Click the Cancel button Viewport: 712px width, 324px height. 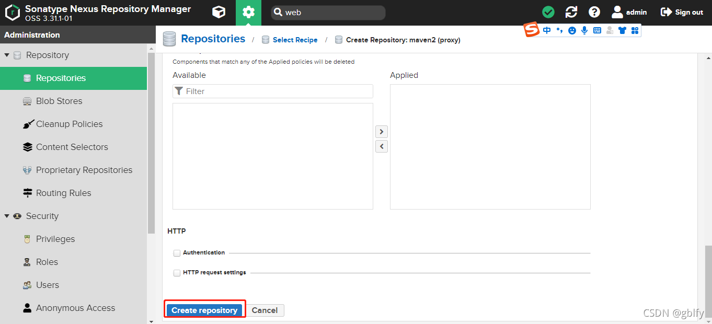tap(265, 310)
